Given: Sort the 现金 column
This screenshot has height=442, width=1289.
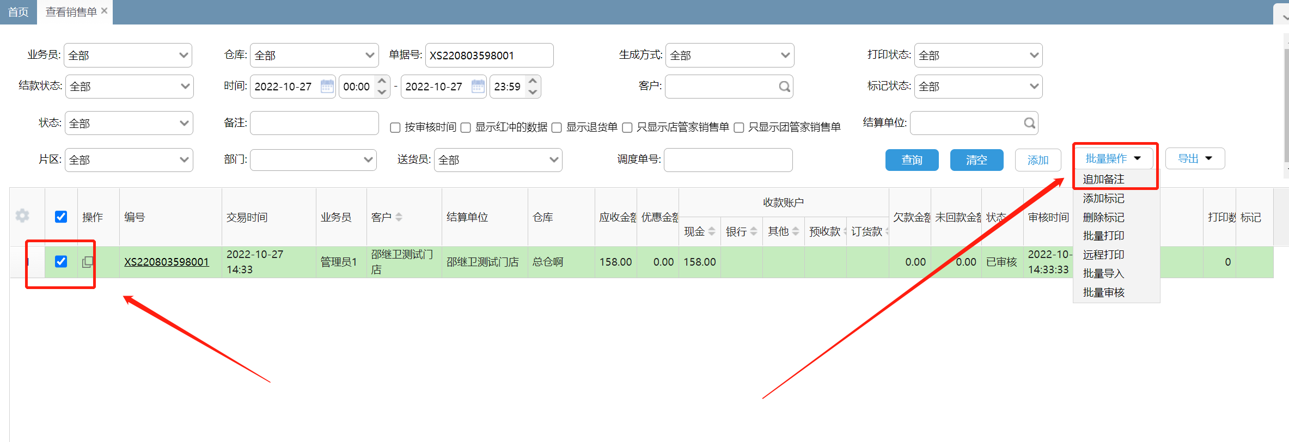Looking at the screenshot, I should click(712, 231).
